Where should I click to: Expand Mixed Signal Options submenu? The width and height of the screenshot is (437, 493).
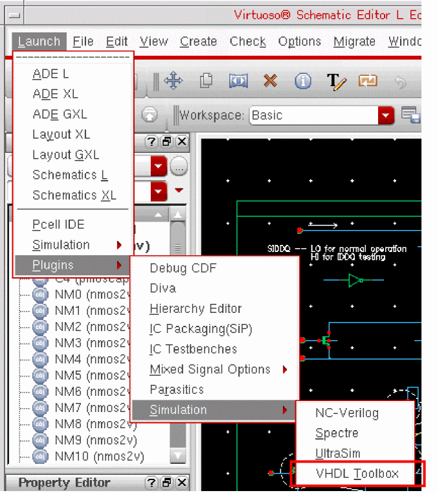pos(215,369)
